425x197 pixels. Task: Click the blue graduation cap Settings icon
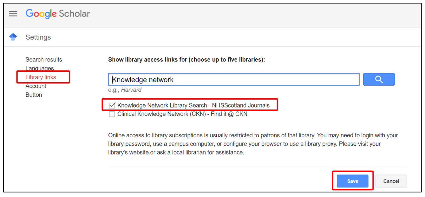click(13, 37)
